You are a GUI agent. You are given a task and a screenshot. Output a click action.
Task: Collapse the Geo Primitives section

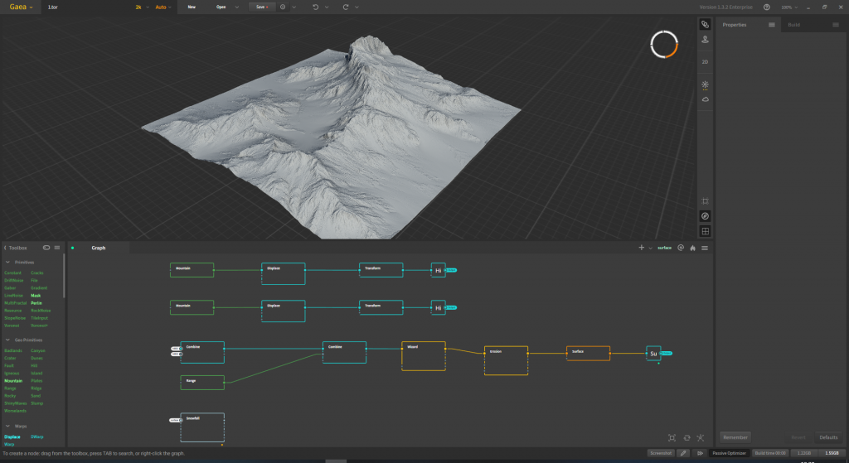(7, 340)
